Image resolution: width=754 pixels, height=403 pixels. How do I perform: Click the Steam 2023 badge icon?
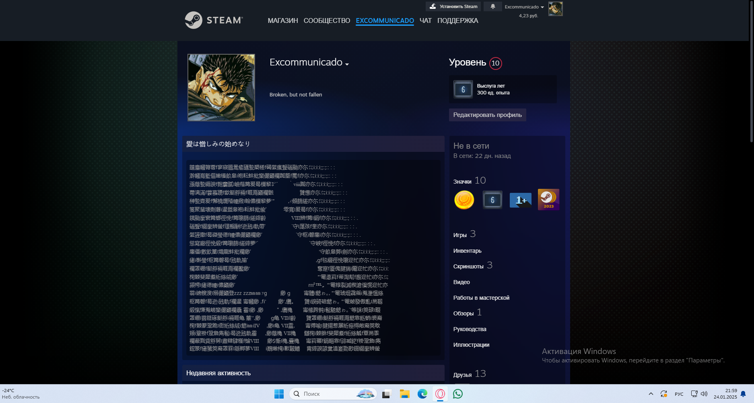tap(548, 200)
